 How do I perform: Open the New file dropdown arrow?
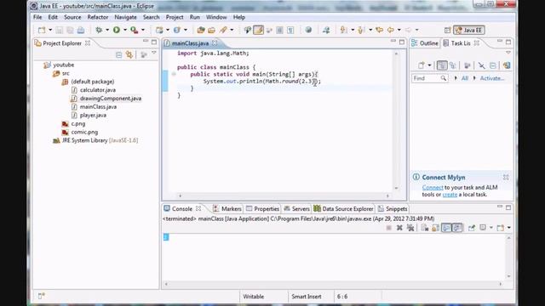[50, 31]
